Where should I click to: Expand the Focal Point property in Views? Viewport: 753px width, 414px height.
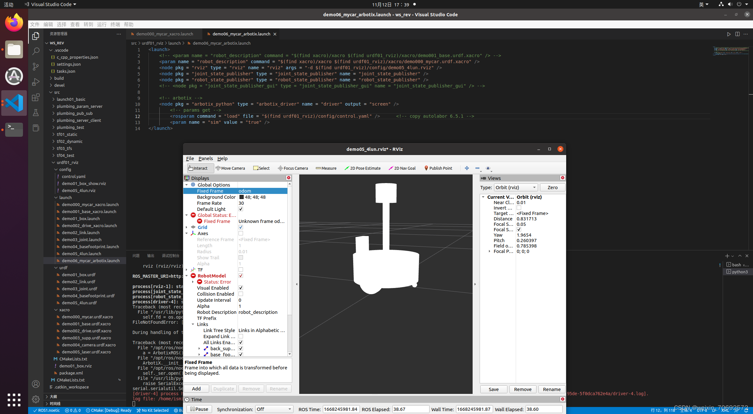coord(490,251)
